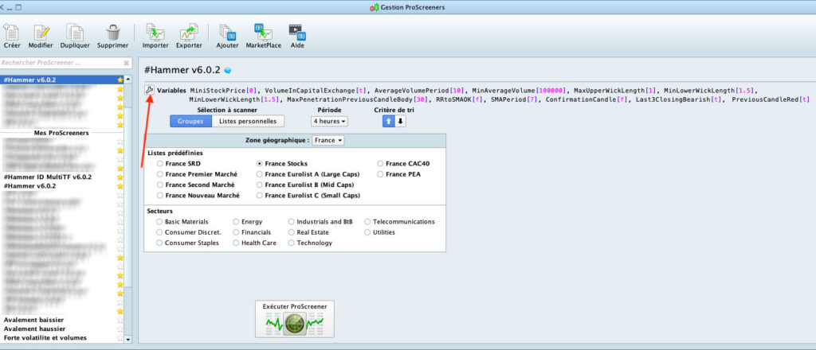816x350 pixels.
Task: Select the Groupes tab
Action: tap(190, 122)
